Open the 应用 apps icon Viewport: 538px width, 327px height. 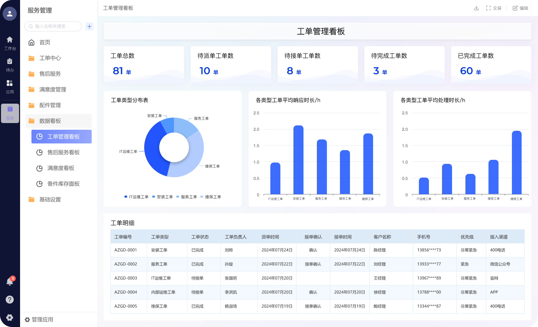pyautogui.click(x=10, y=87)
